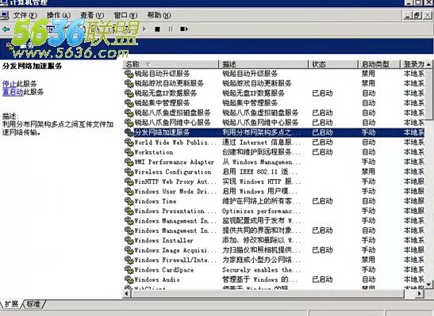Sort by the 启动类型 column header
The width and height of the screenshot is (434, 316).
[x=379, y=64]
